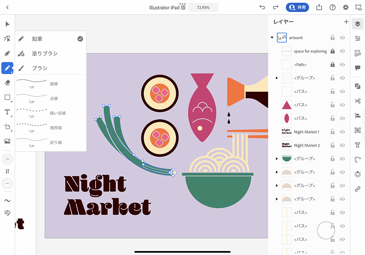The height and width of the screenshot is (255, 365).
Task: Open the Object transform panel icon
Action: 358,130
